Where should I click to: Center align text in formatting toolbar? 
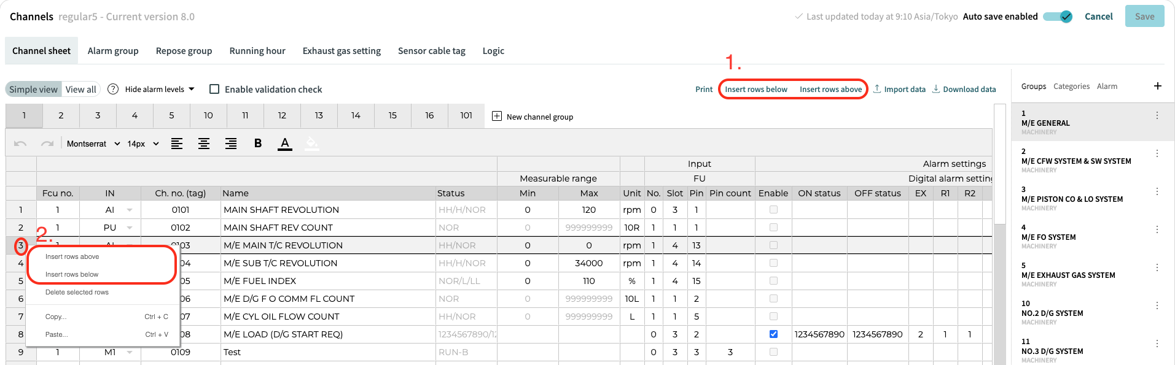[204, 144]
